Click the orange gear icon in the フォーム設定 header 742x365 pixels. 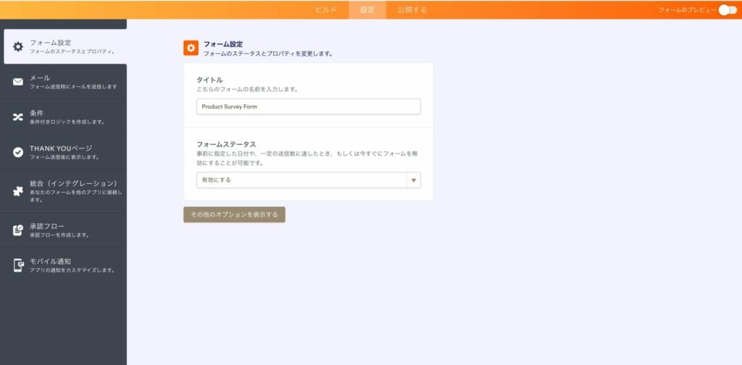[191, 48]
